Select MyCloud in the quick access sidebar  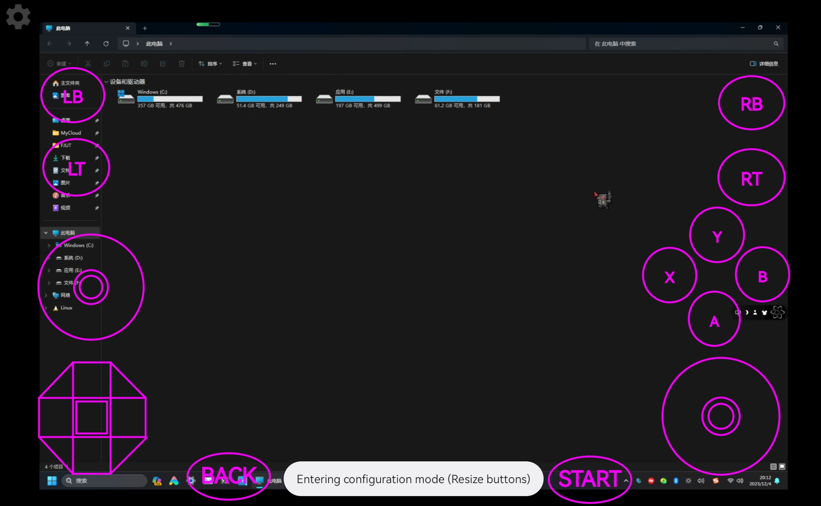[x=71, y=133]
